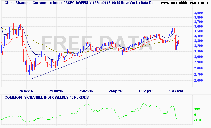Select the 3,900 price axis label

pos(199,13)
